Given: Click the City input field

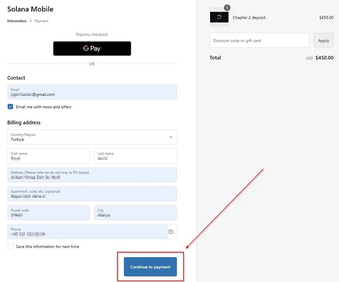Looking at the screenshot, I should (x=135, y=213).
